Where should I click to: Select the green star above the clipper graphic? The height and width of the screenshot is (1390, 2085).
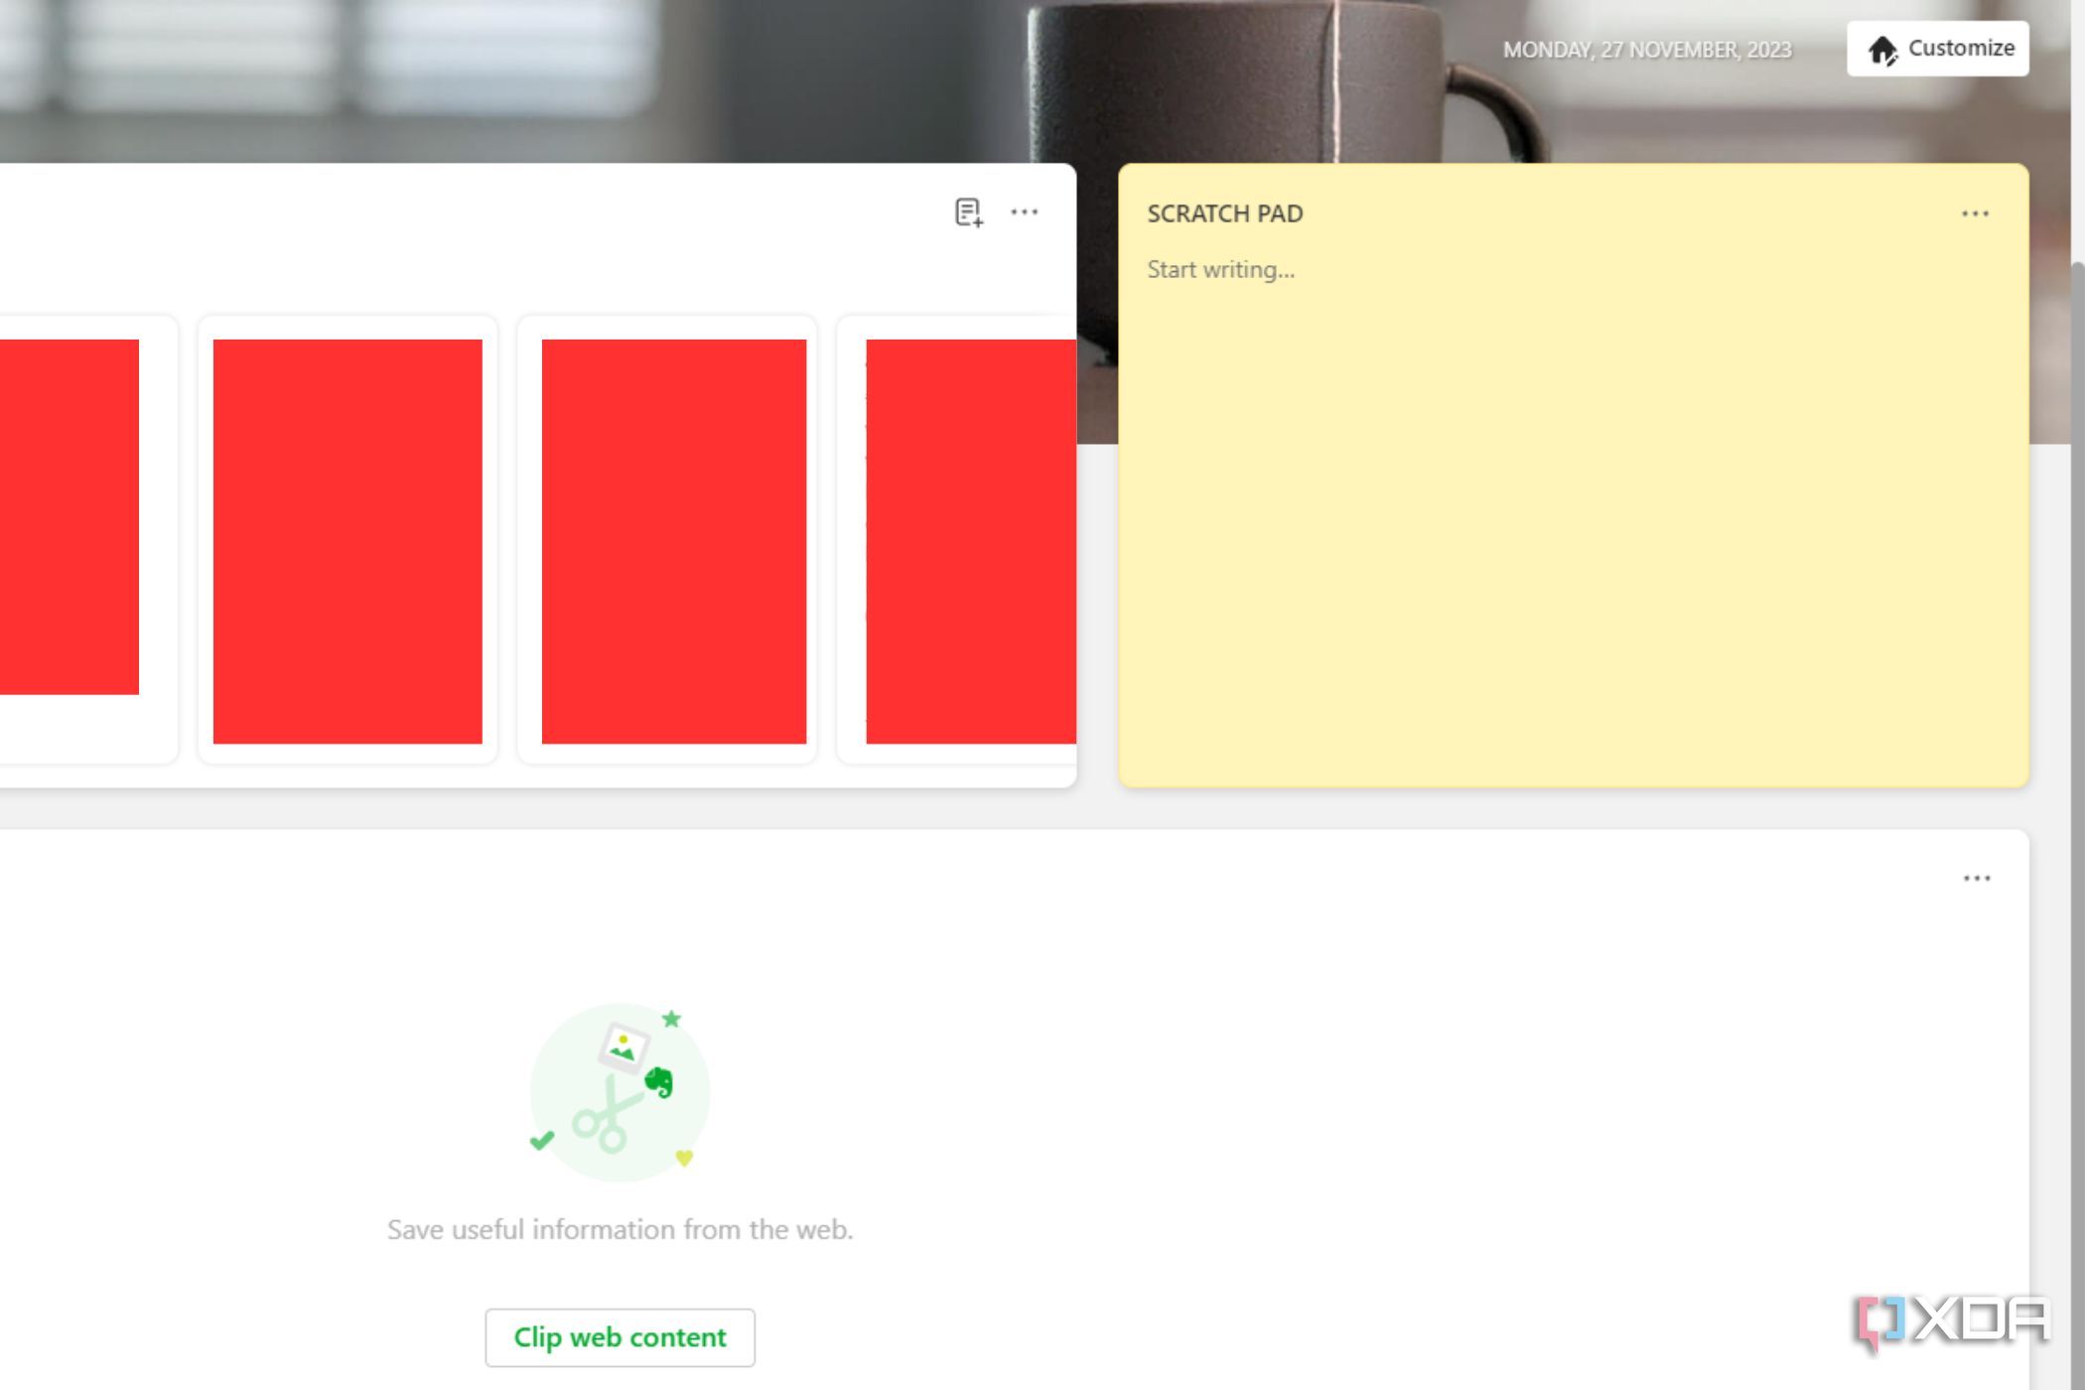[x=671, y=1019]
